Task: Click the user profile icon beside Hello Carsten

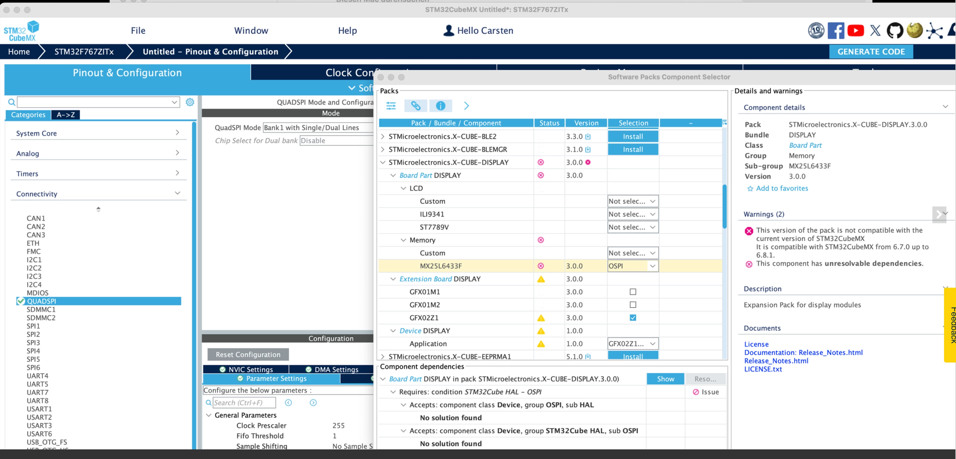Action: pos(448,30)
